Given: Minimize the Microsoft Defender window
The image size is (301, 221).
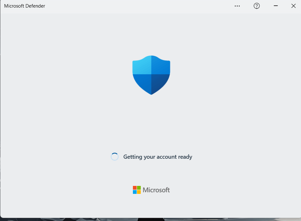Looking at the screenshot, I should click(x=276, y=6).
